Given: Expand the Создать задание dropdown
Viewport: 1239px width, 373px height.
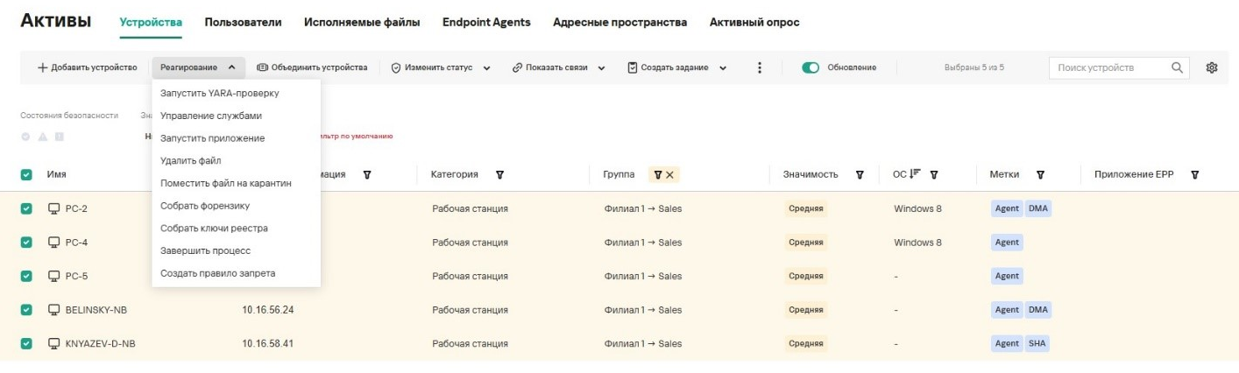Looking at the screenshot, I should 677,67.
